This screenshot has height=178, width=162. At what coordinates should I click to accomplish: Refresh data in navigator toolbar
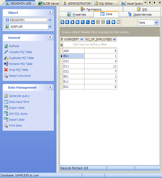[x=108, y=22]
